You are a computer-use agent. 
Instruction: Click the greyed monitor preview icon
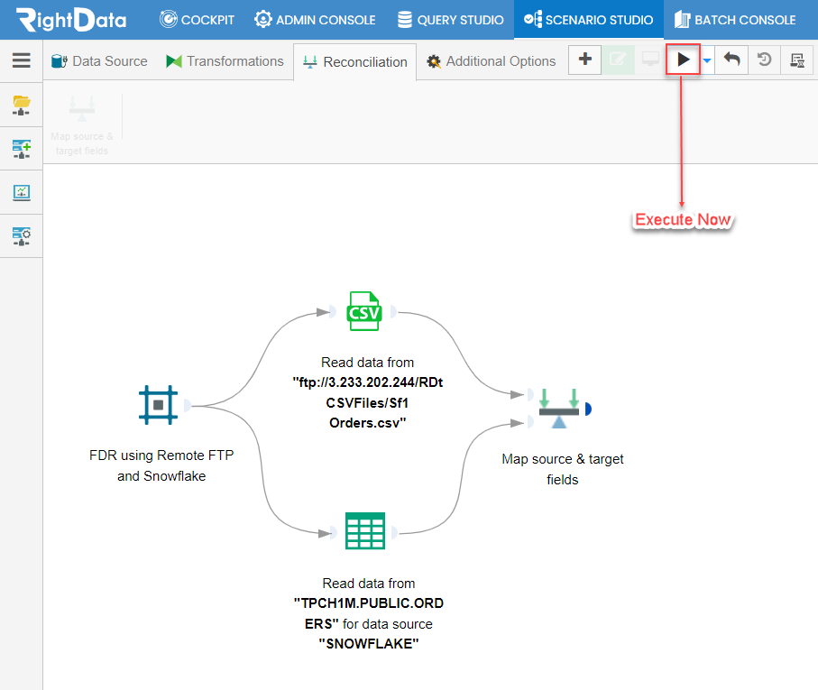[650, 60]
